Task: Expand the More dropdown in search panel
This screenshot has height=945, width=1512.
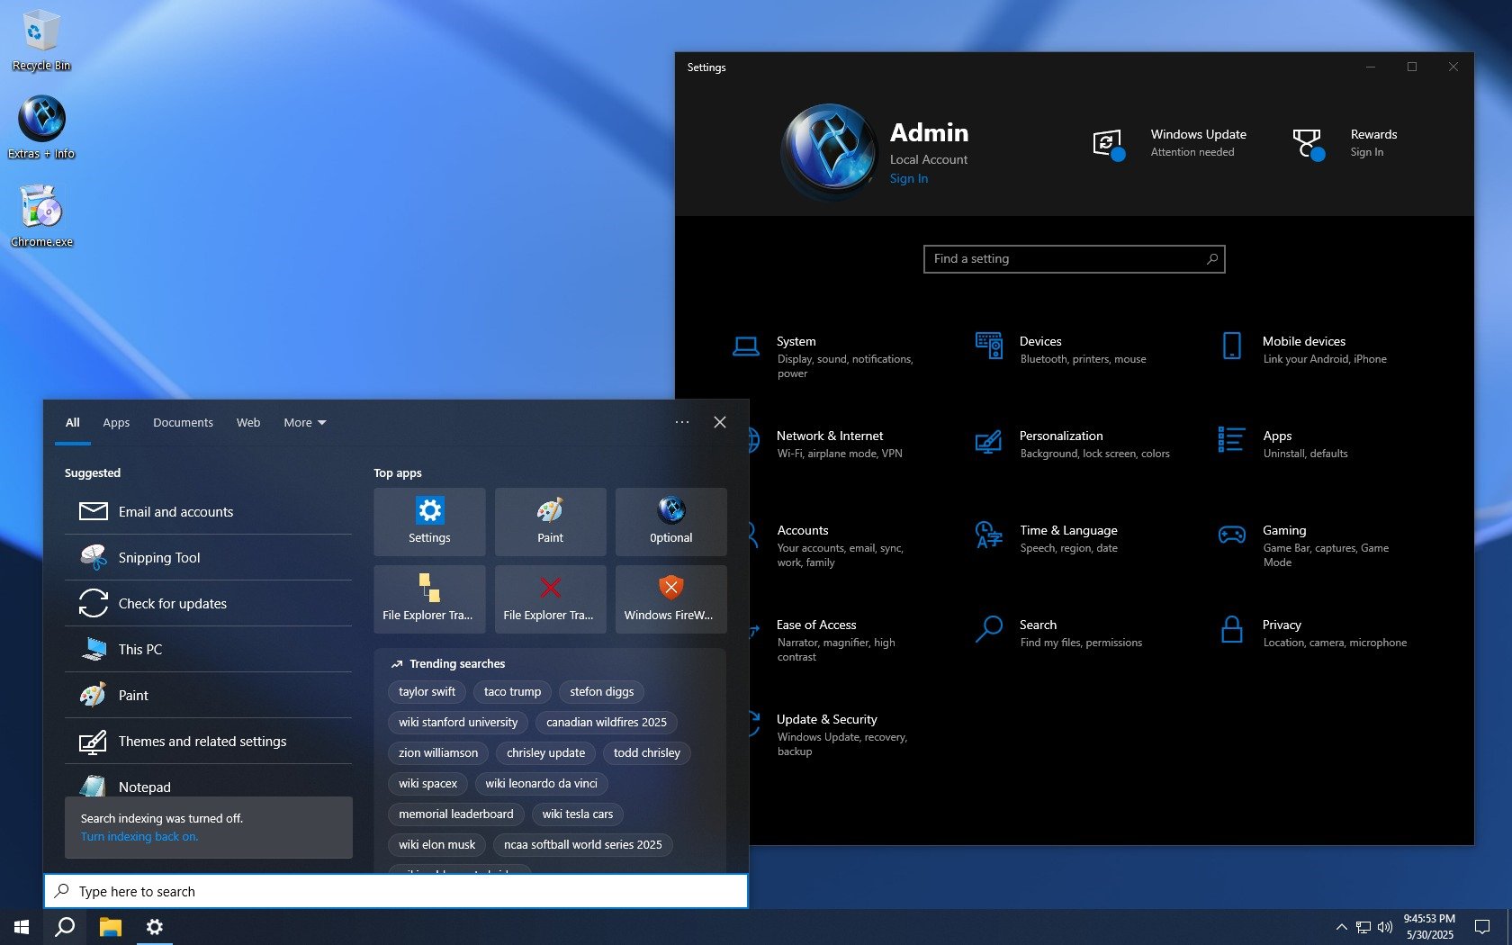Action: point(304,423)
